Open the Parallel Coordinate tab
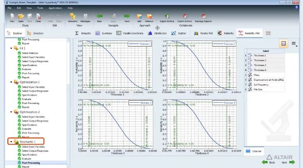Image resolution: width=303 pixels, height=168 pixels. (x=130, y=33)
